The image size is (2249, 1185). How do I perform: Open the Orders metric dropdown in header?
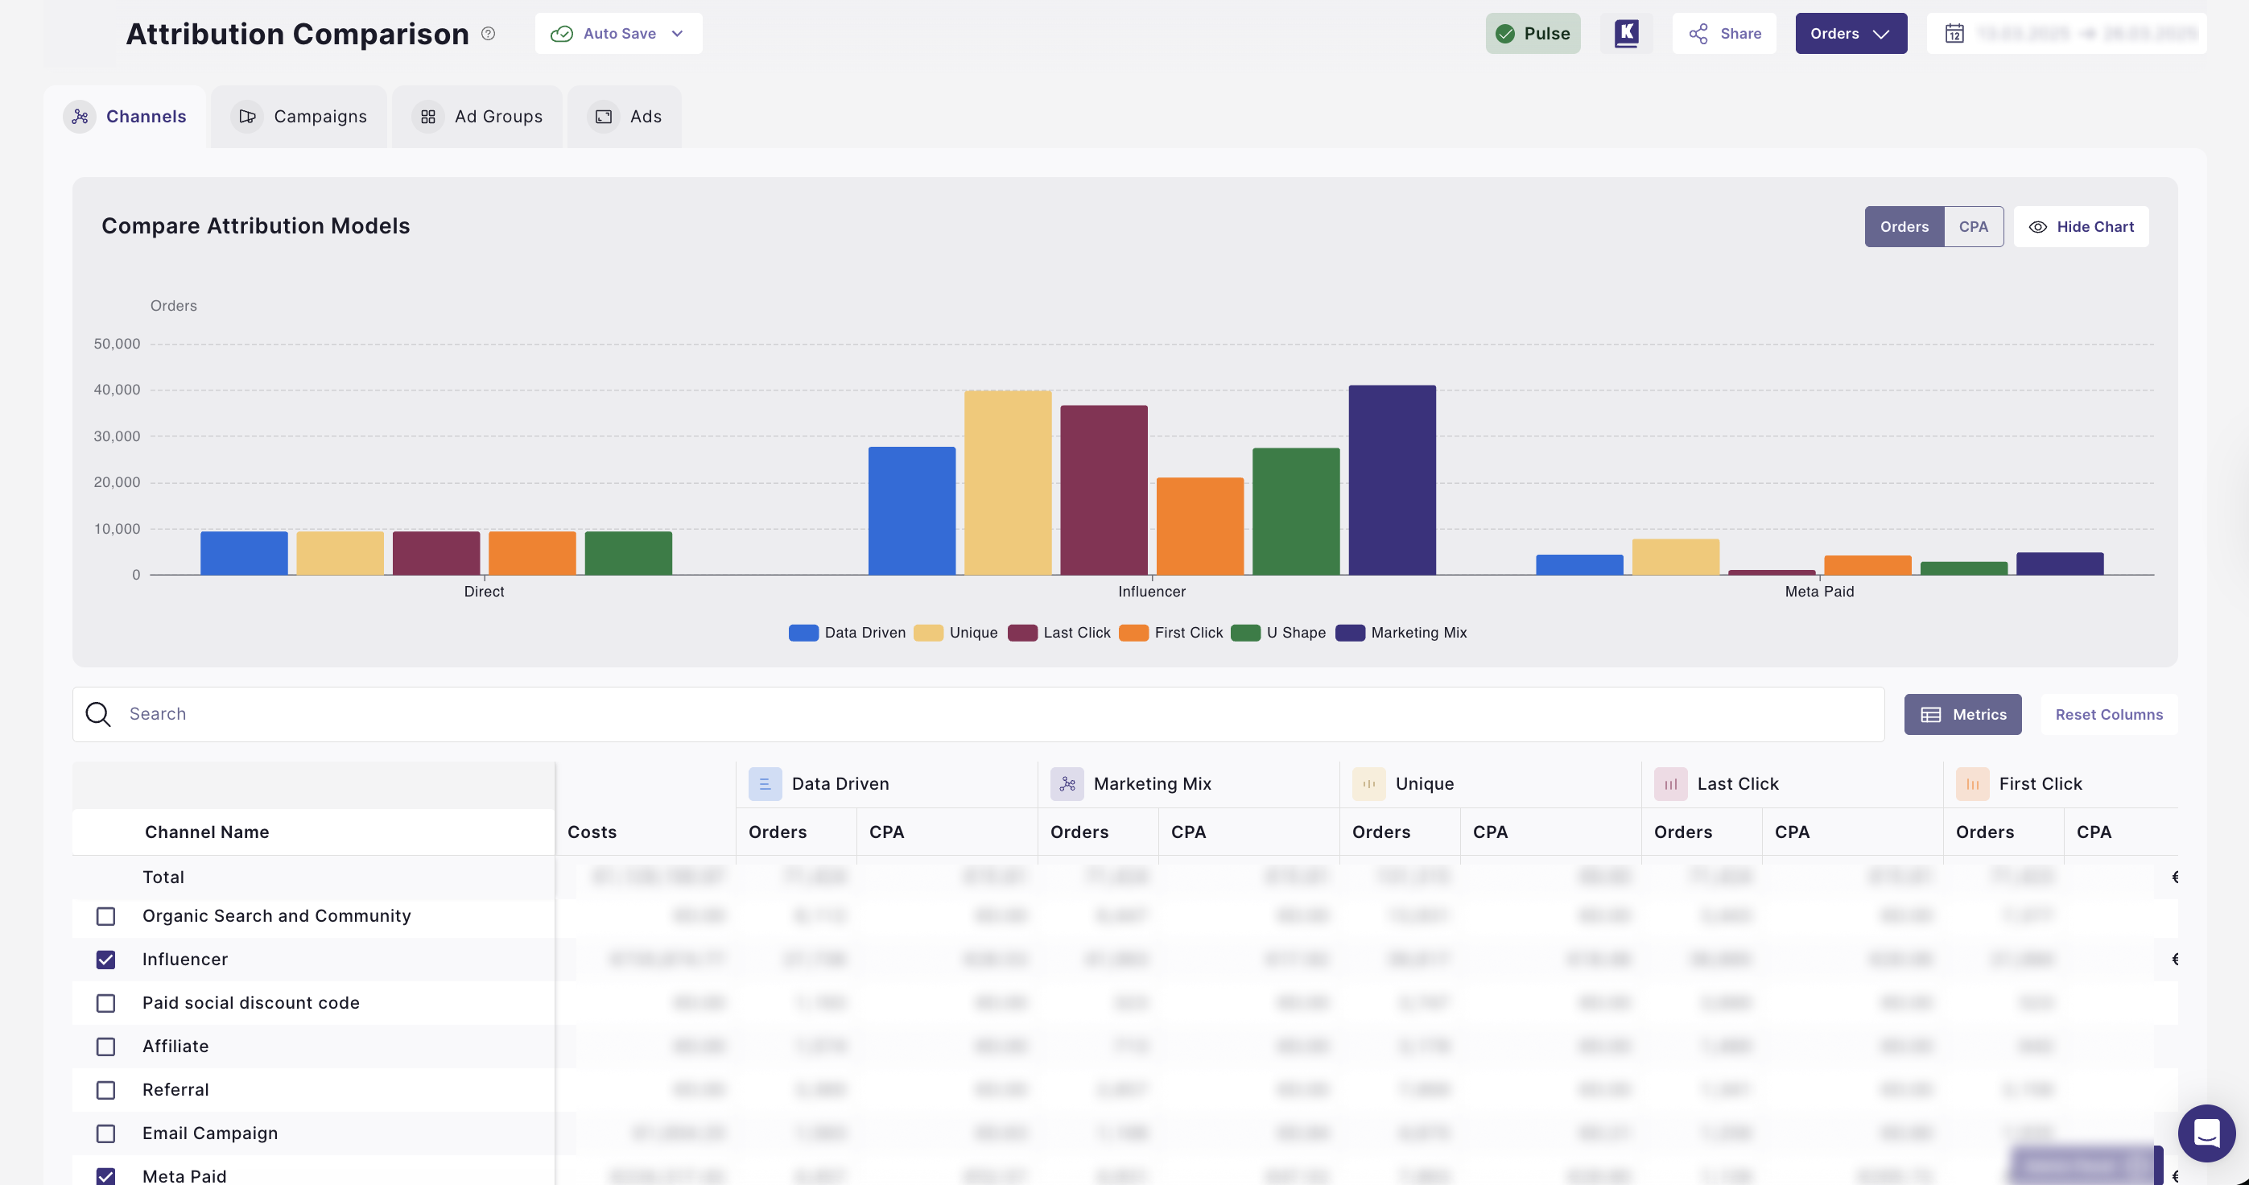(1850, 33)
